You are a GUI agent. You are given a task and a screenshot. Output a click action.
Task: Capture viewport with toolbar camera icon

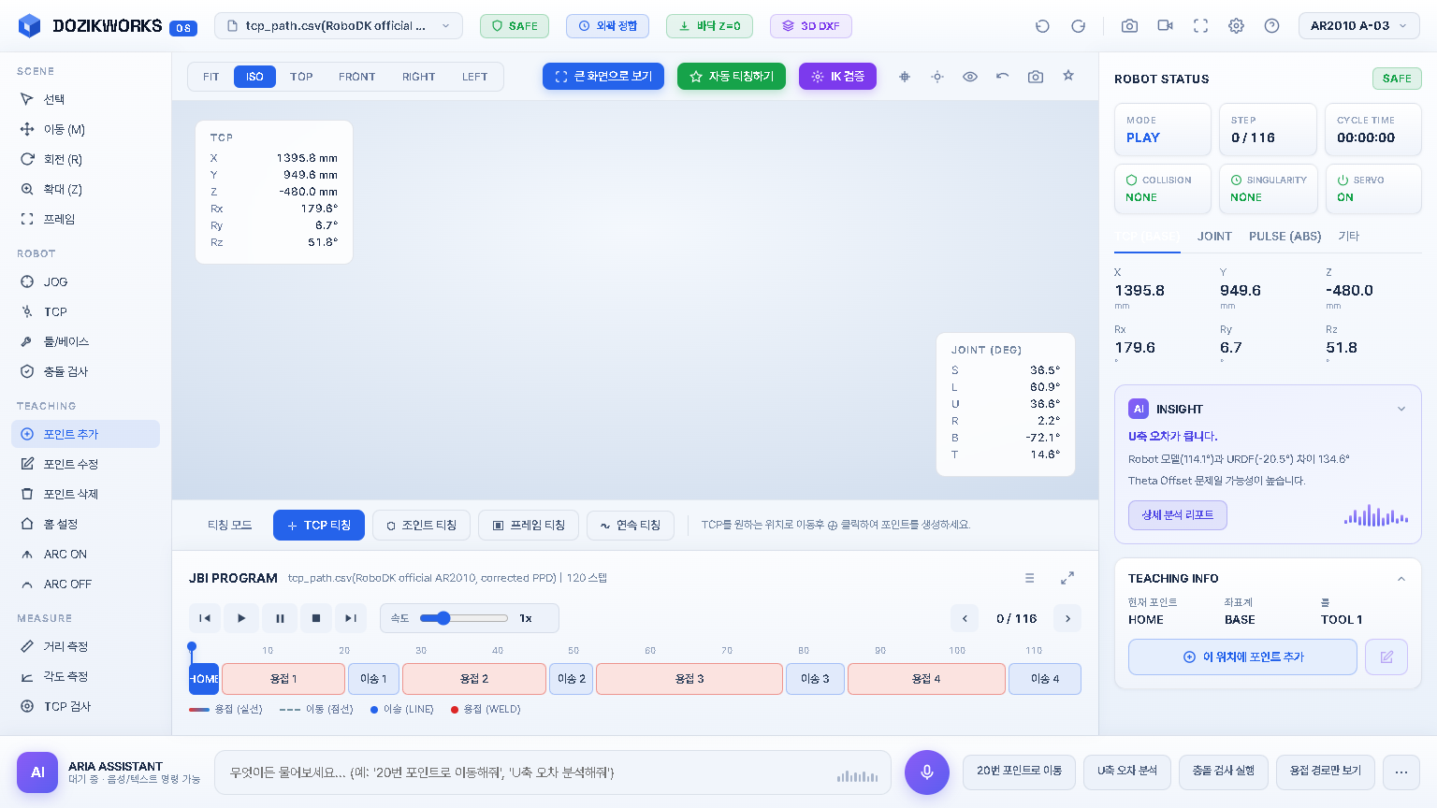pos(1036,77)
